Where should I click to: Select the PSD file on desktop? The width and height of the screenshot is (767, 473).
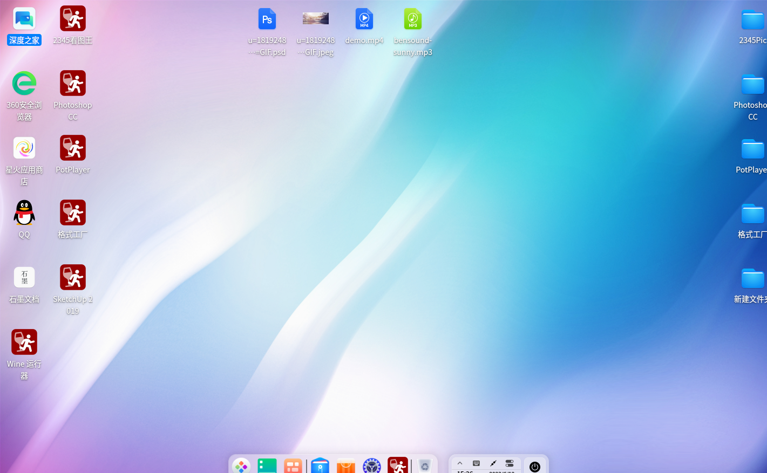[x=267, y=19]
